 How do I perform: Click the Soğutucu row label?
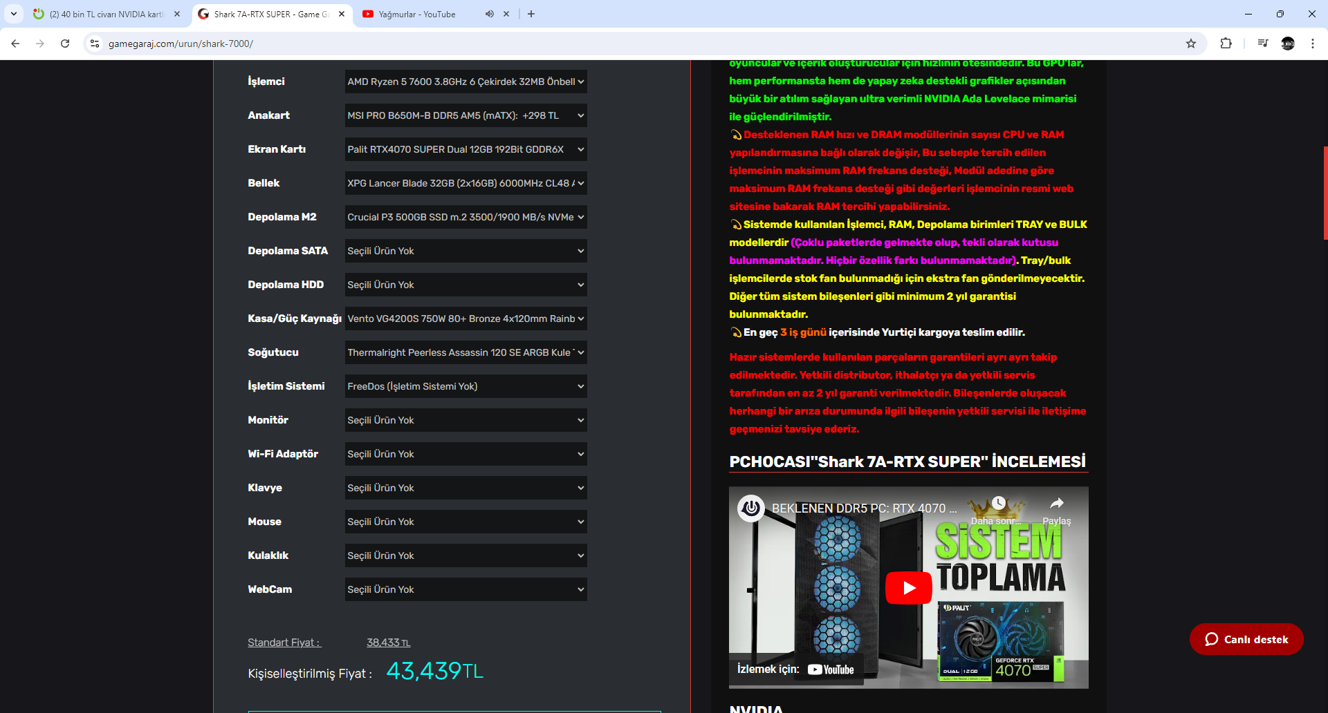(x=273, y=352)
